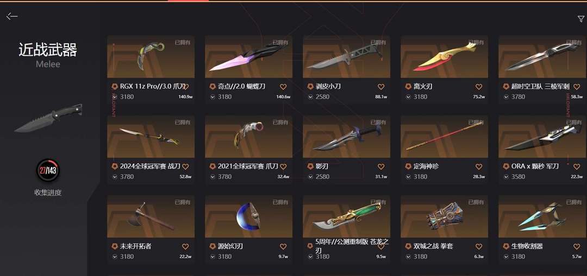Favorite the 离火刃 knife

pos(478,87)
